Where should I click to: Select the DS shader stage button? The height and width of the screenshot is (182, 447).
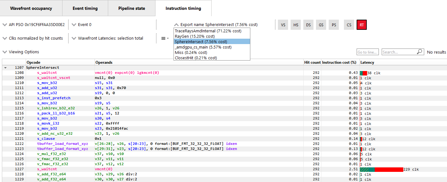(308, 25)
